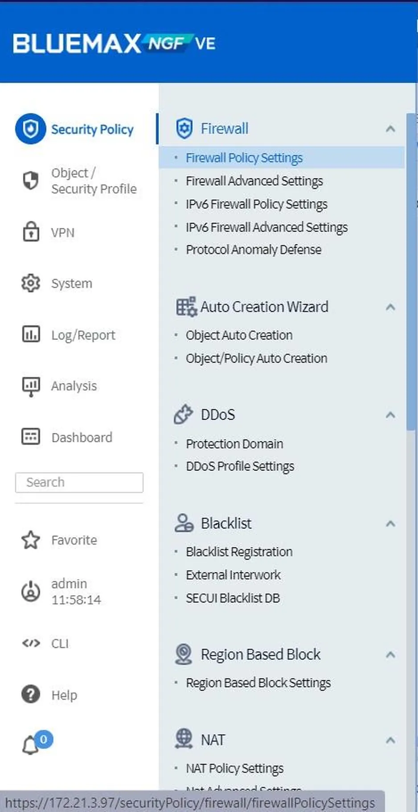
Task: Click the CLI label
Action: point(60,644)
